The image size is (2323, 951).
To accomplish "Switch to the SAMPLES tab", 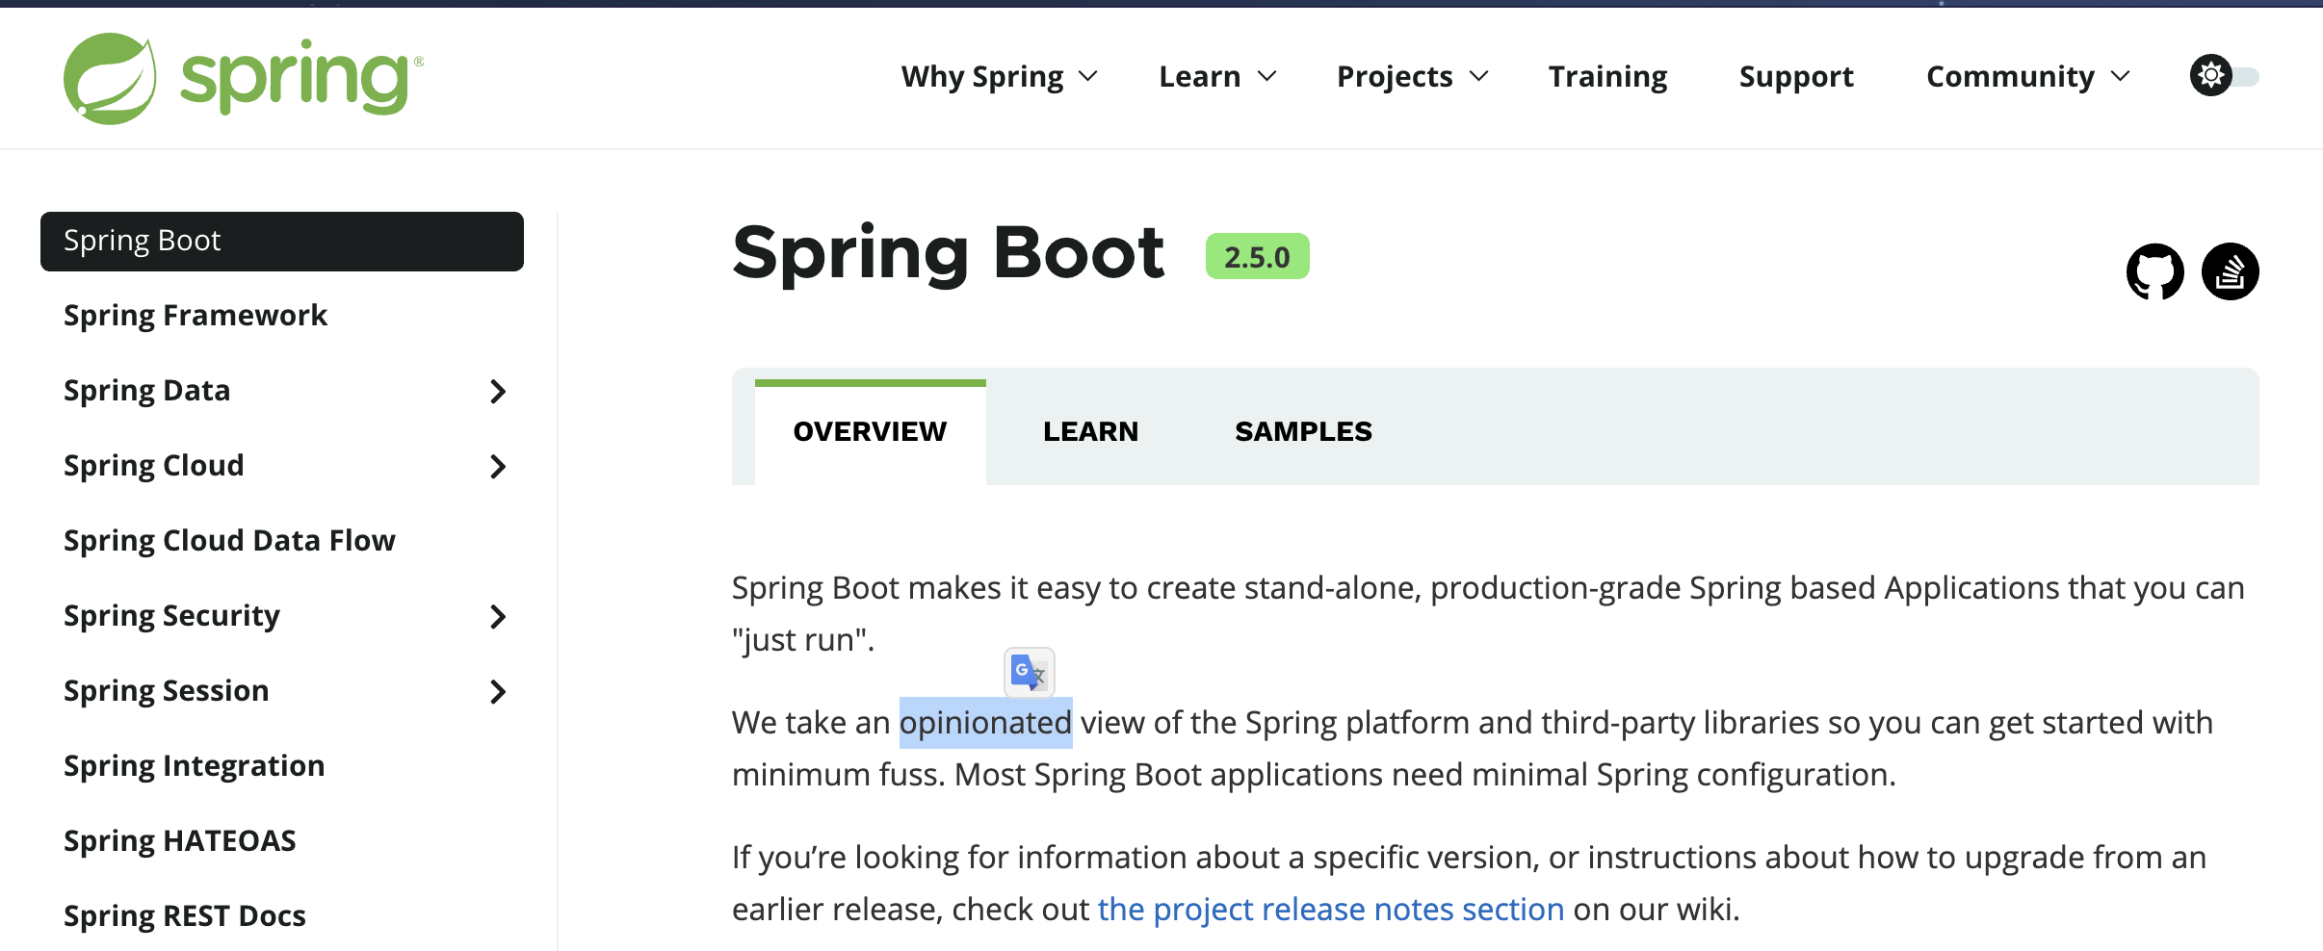I will coord(1303,431).
